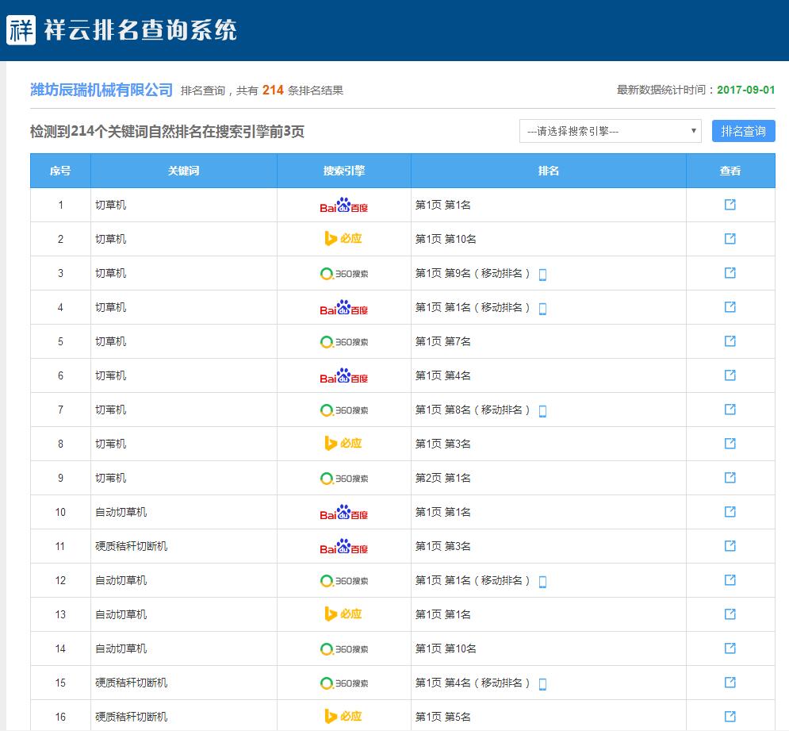This screenshot has width=789, height=731.
Task: Click ranking 第1页 第3名 in row 8
Action: (x=442, y=444)
